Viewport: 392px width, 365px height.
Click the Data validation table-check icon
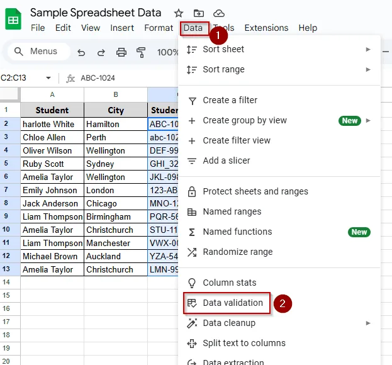tap(192, 303)
